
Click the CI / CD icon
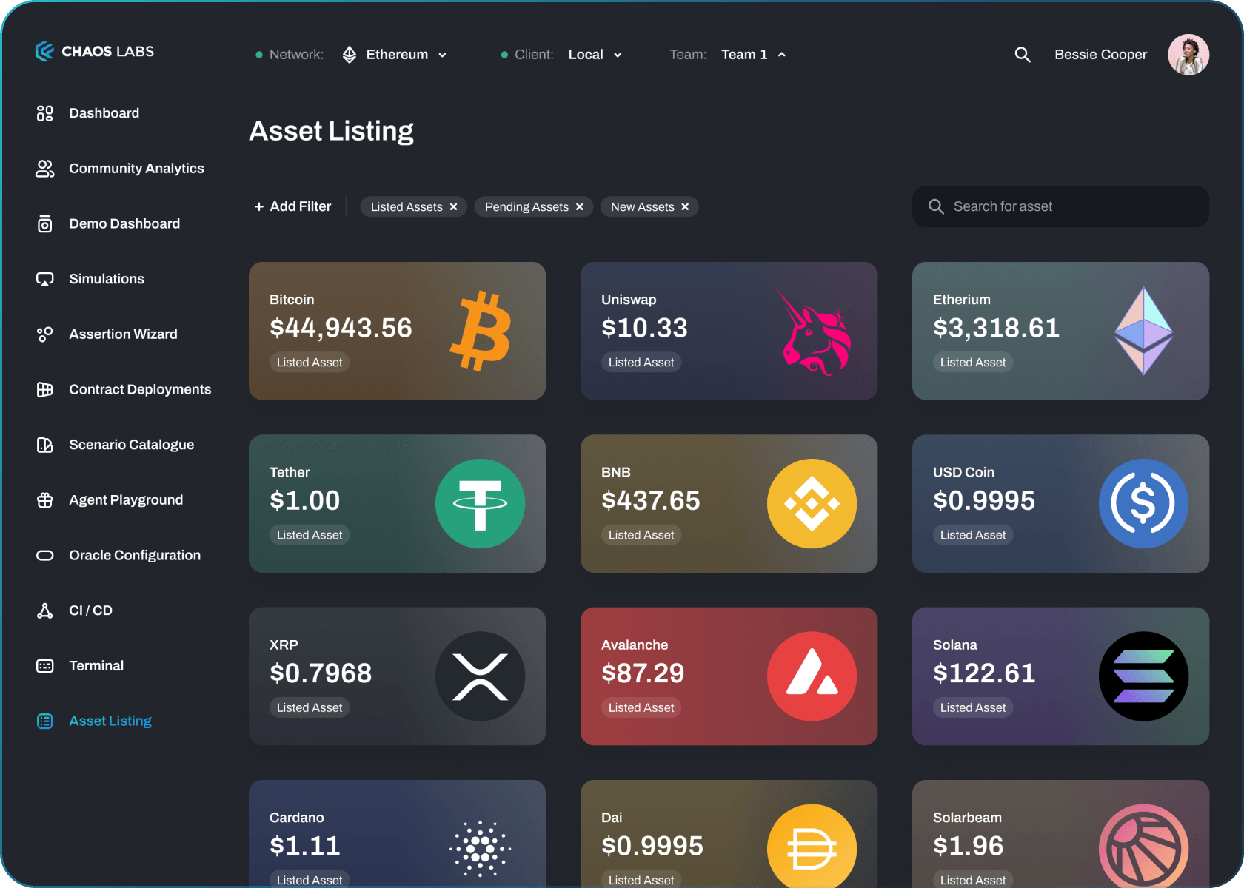click(x=45, y=610)
